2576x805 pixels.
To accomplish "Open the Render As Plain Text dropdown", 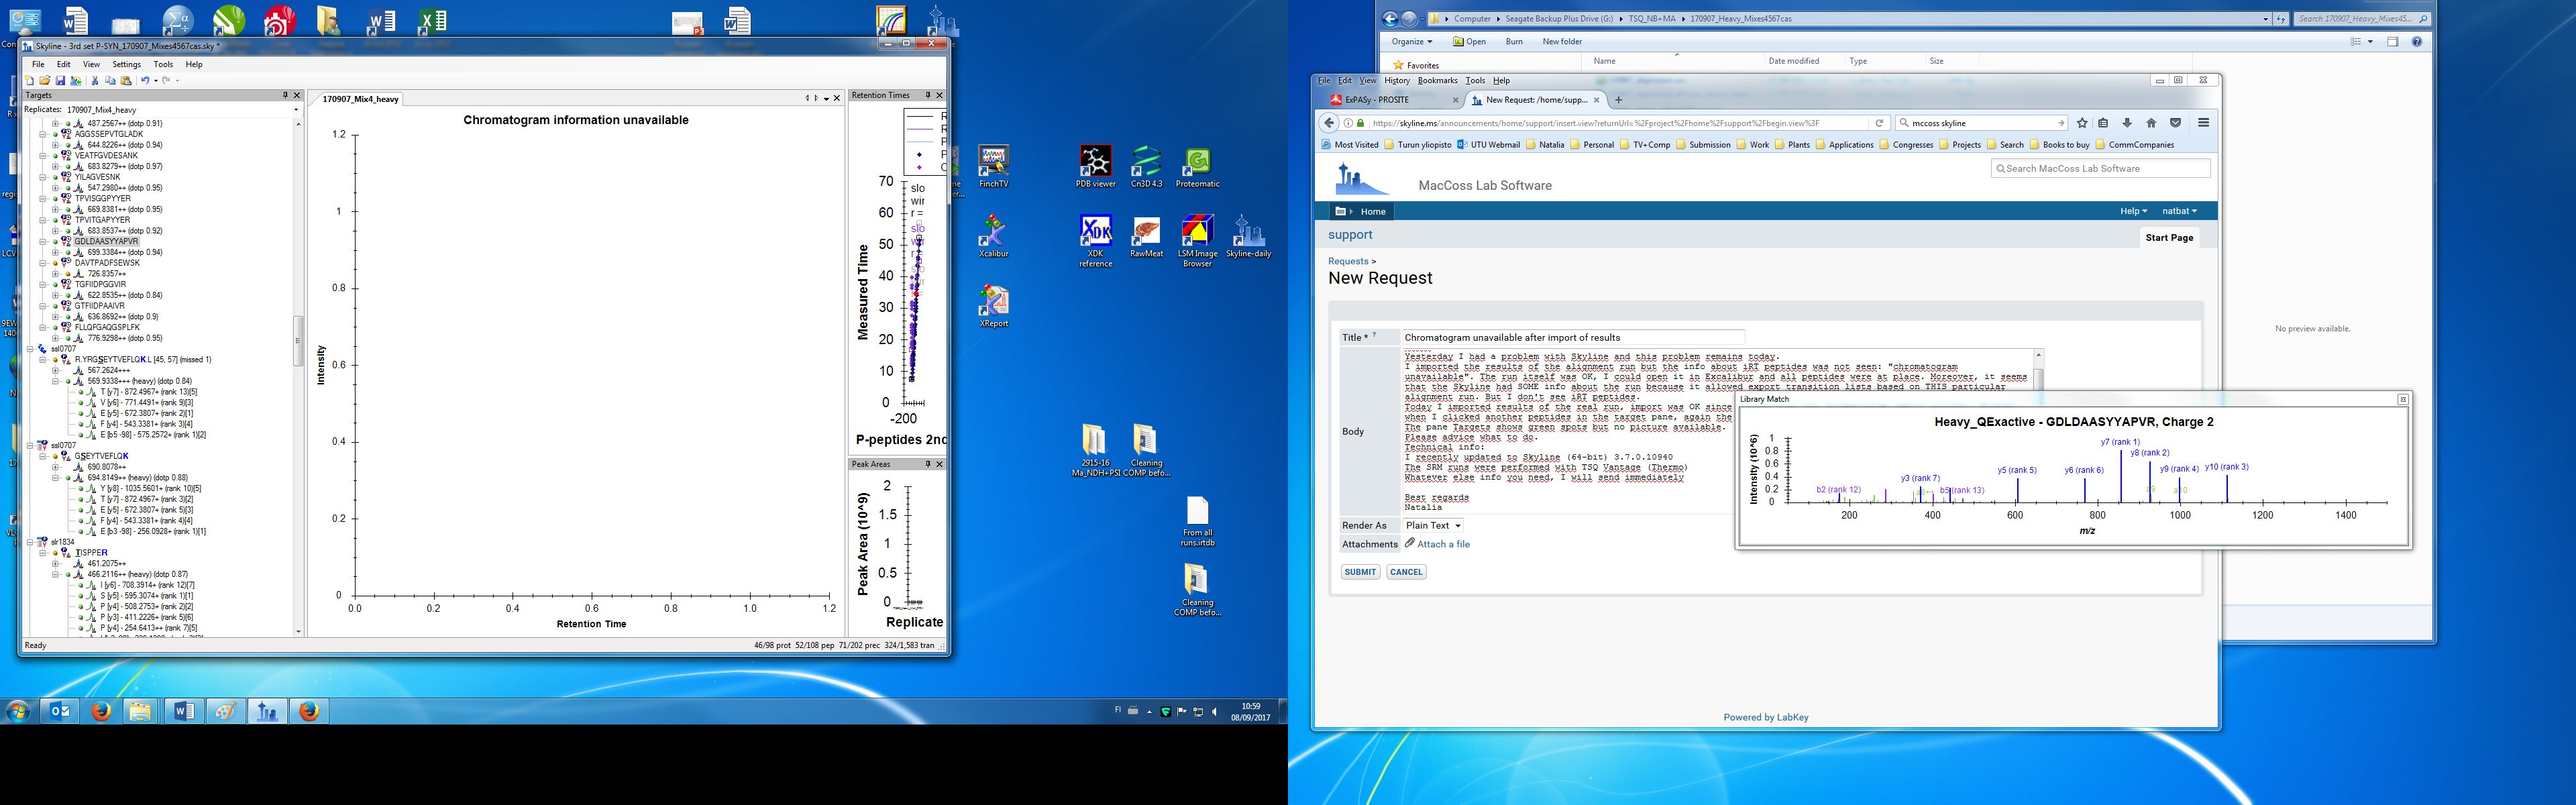I will click(1433, 525).
